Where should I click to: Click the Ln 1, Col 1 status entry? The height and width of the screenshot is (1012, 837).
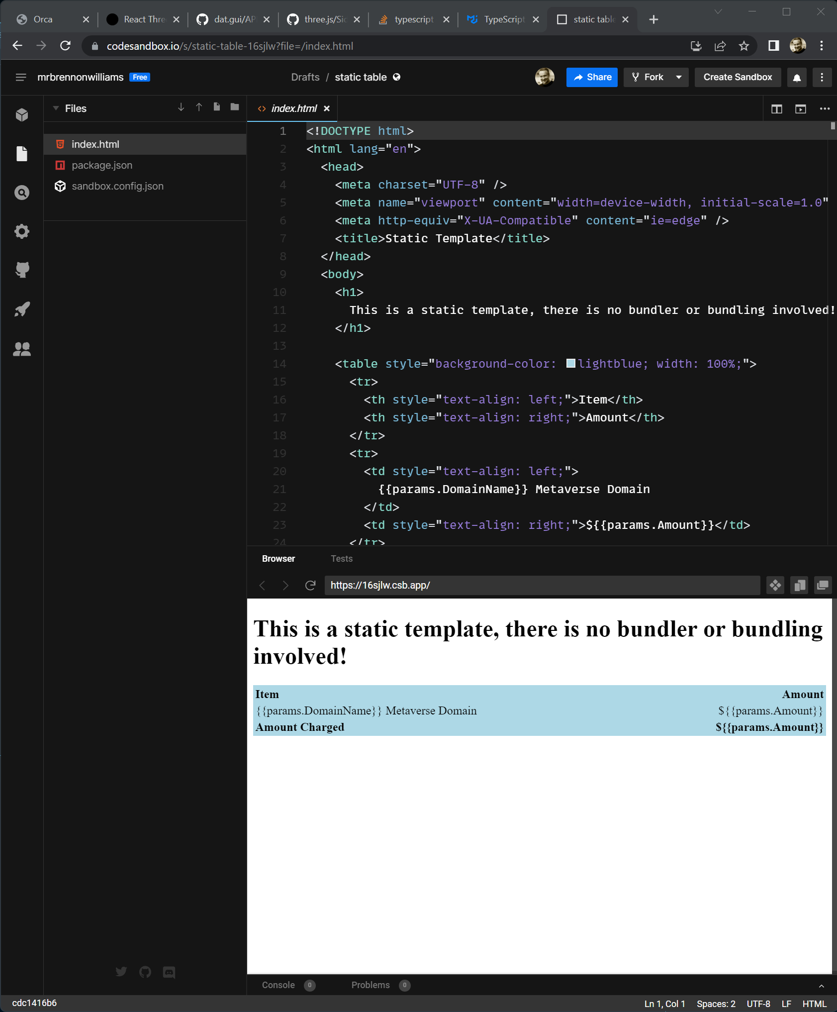[x=664, y=1004]
